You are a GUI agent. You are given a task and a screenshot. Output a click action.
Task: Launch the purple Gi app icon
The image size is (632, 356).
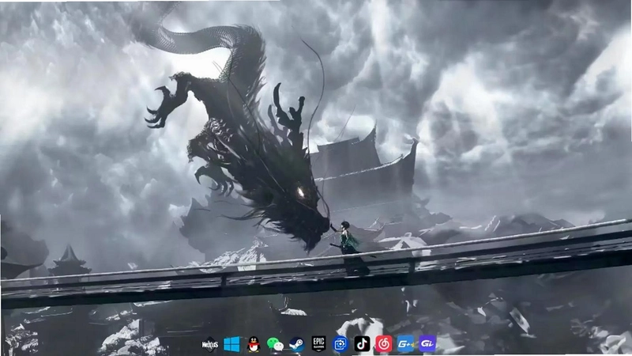click(427, 344)
